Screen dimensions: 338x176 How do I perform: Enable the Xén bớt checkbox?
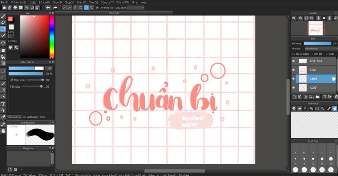(x=312, y=54)
